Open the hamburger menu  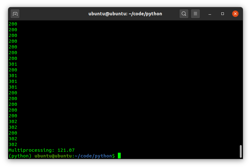(x=195, y=14)
